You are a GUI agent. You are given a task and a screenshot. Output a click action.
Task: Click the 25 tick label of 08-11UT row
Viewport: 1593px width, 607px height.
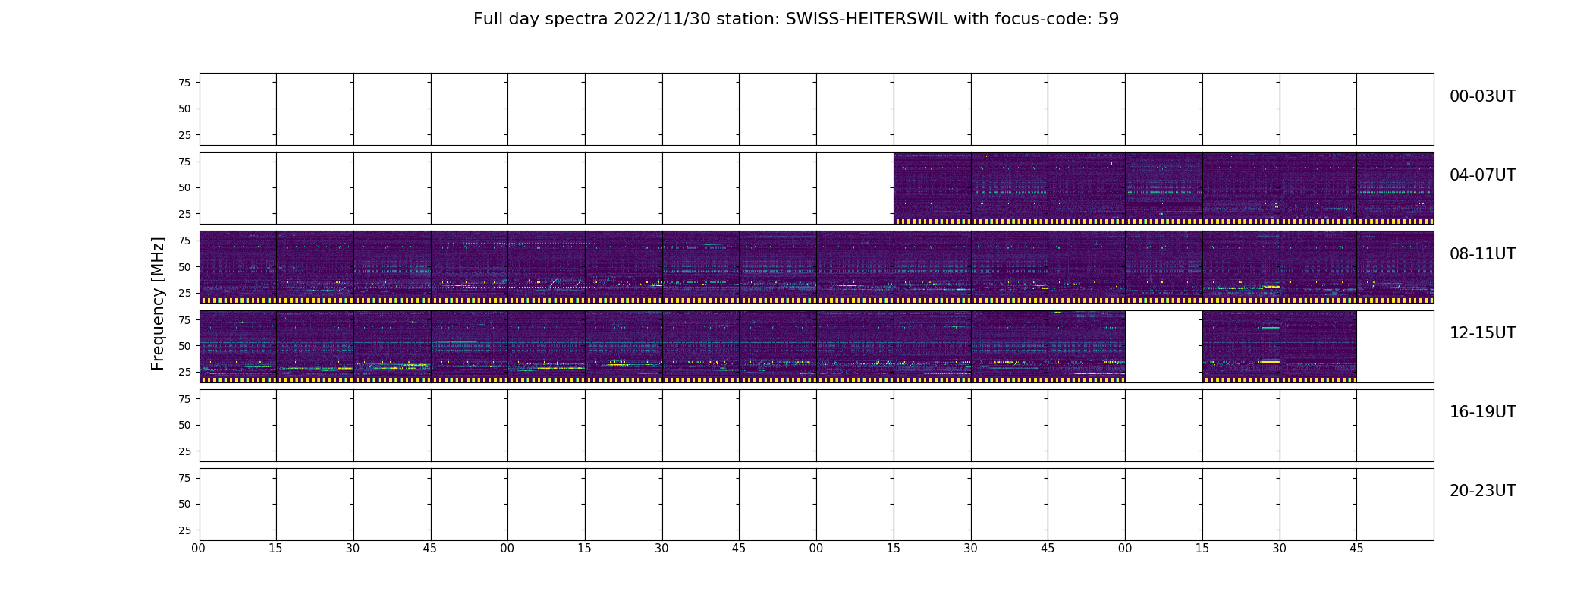click(x=184, y=293)
